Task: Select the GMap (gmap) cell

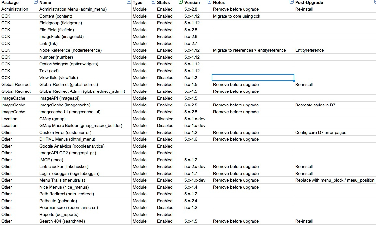Action: pos(85,119)
